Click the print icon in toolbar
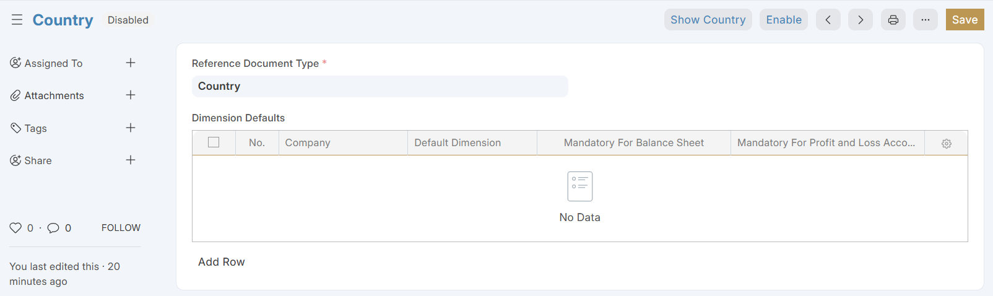The height and width of the screenshot is (296, 993). (x=893, y=20)
